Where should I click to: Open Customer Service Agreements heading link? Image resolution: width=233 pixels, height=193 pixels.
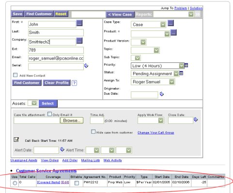pos(47,171)
